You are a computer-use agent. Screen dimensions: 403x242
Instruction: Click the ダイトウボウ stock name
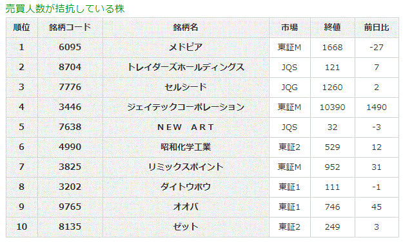tap(186, 187)
